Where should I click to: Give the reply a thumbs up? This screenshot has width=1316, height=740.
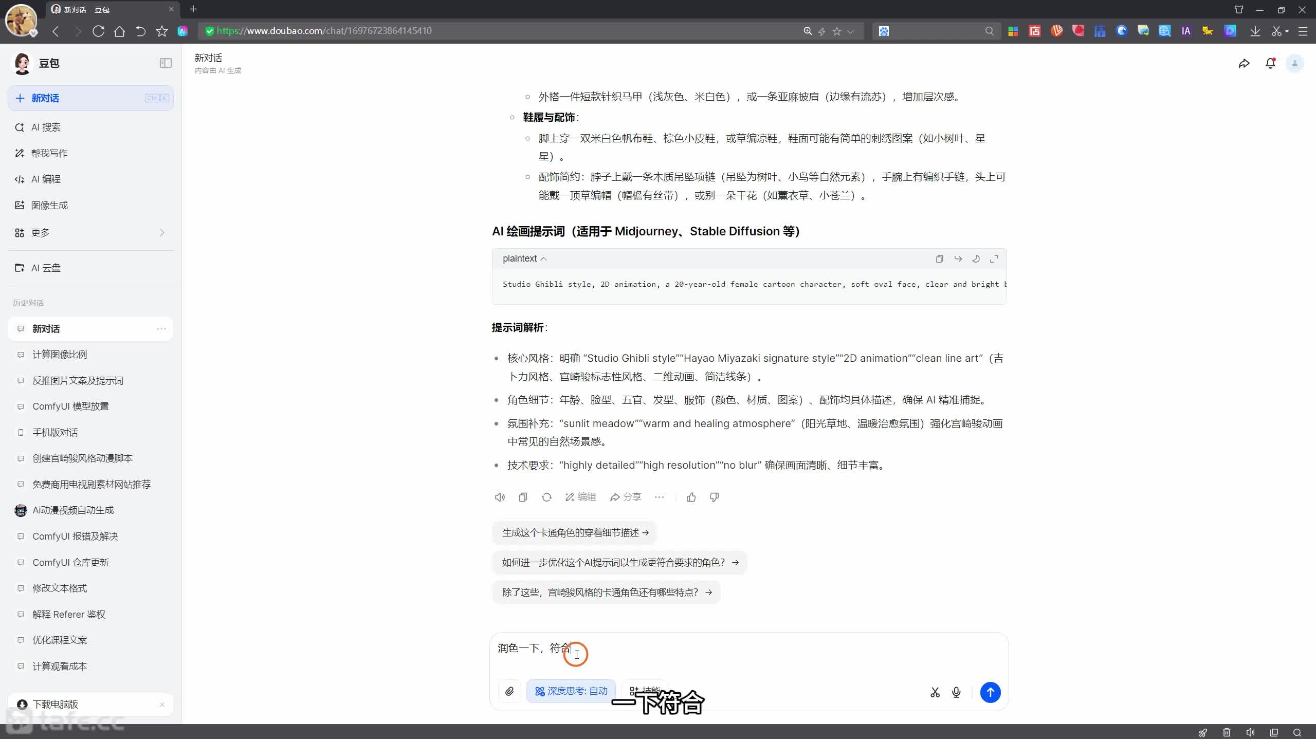691,497
